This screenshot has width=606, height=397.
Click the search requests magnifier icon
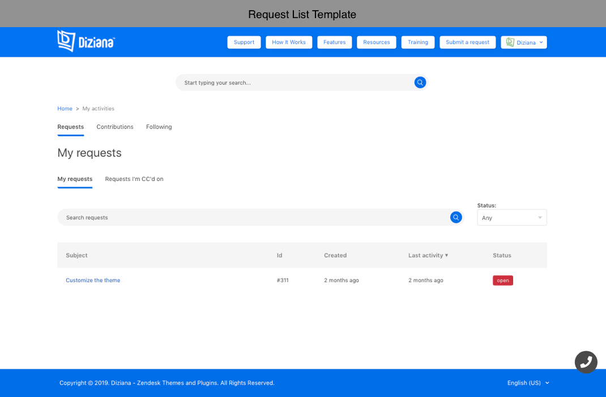tap(456, 218)
